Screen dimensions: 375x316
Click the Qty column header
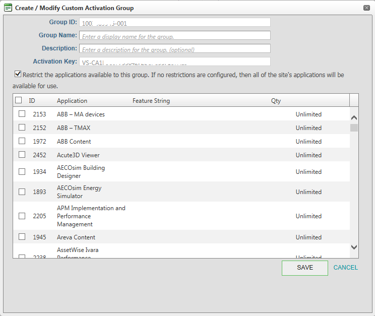(x=276, y=101)
